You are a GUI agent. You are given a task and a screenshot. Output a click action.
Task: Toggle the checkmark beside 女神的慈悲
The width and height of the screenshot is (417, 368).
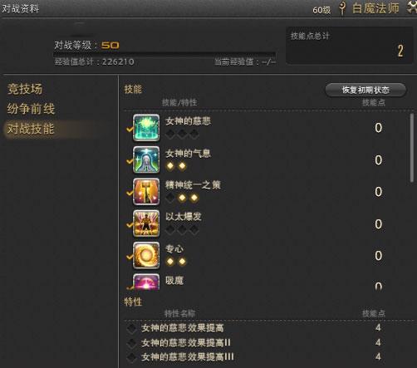(130, 130)
